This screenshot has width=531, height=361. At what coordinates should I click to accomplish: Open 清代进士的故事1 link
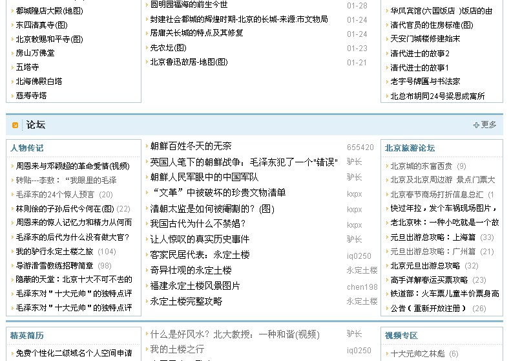(420, 68)
